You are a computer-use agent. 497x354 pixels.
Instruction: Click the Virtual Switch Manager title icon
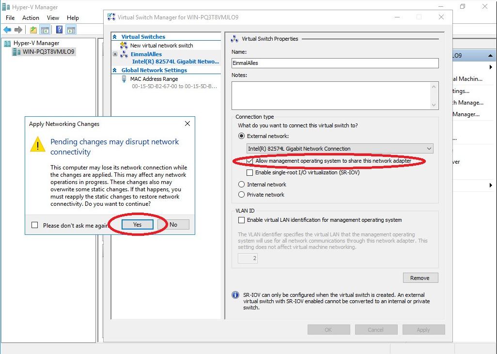pos(111,17)
